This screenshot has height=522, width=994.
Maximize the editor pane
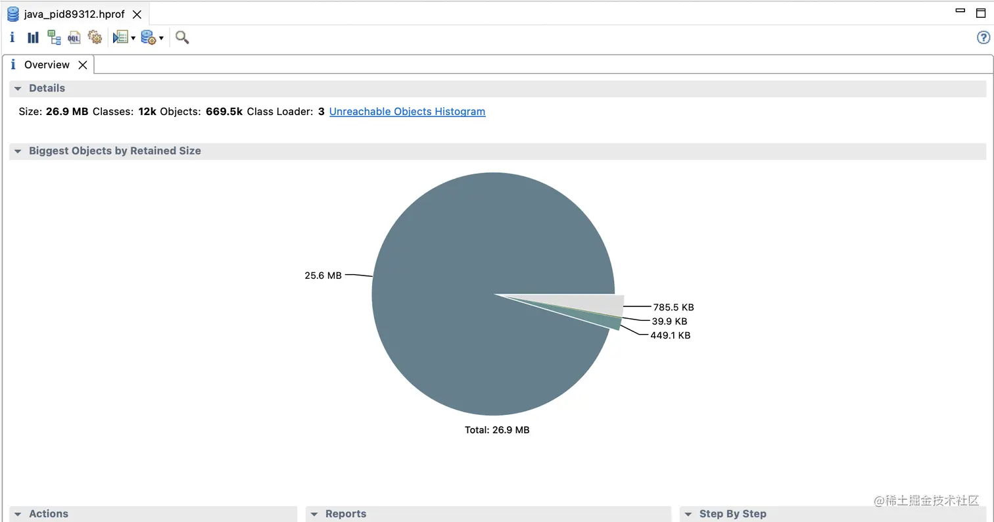[x=981, y=12]
